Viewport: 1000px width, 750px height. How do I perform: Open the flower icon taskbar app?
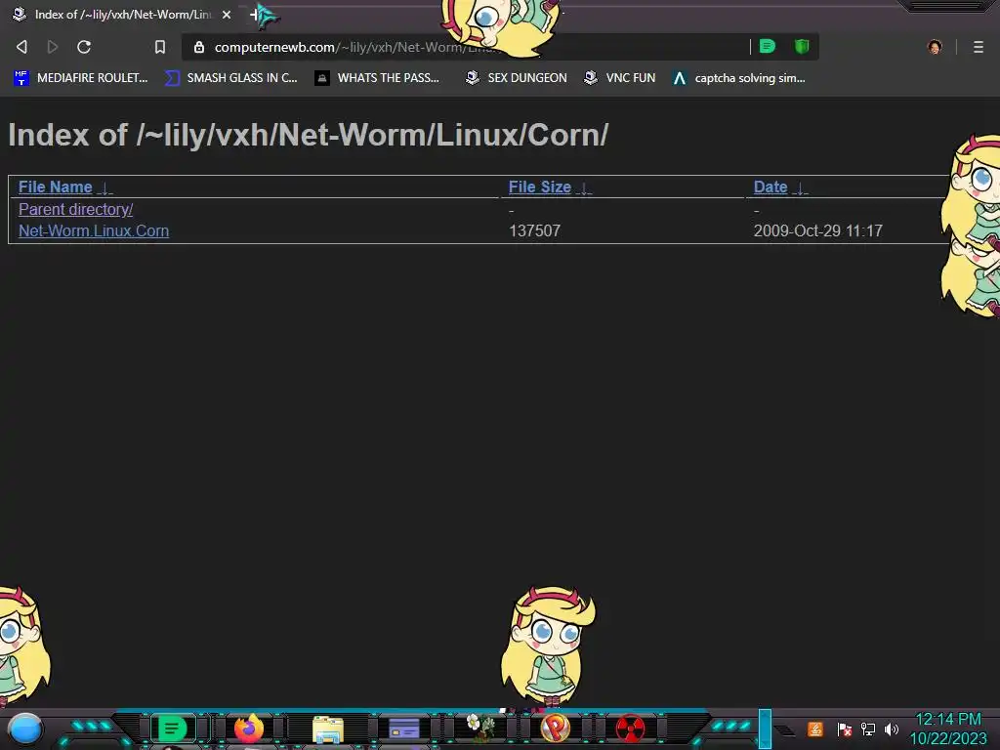pyautogui.click(x=479, y=727)
